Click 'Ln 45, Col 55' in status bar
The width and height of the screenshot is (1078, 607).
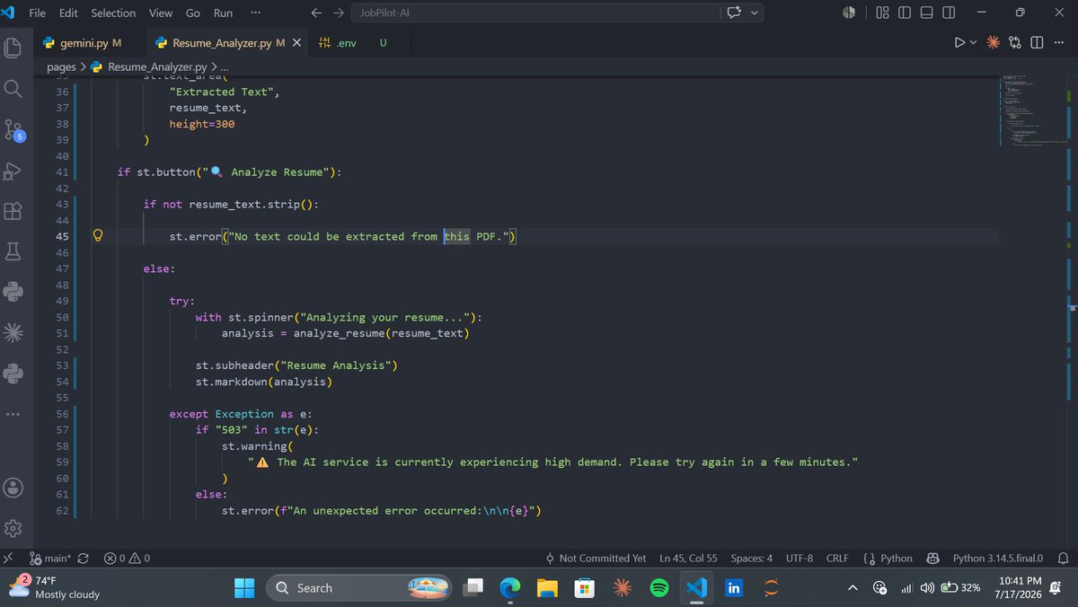(688, 558)
